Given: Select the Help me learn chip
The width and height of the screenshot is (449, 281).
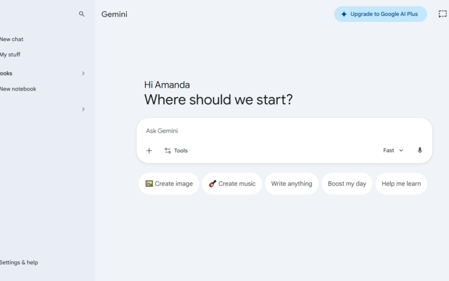Looking at the screenshot, I should point(401,184).
